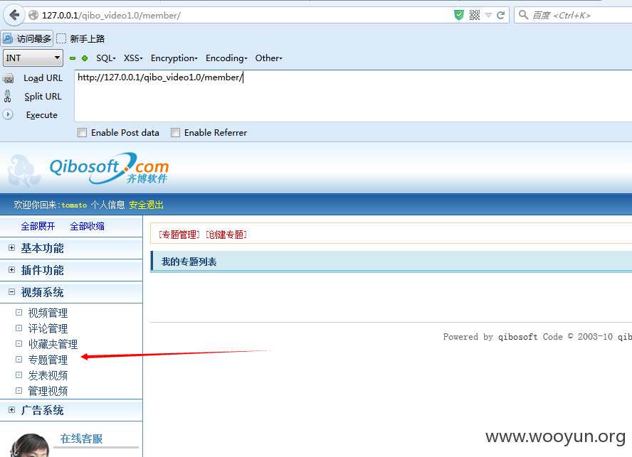Click the tomato username link
Image resolution: width=632 pixels, height=457 pixels.
[x=74, y=205]
